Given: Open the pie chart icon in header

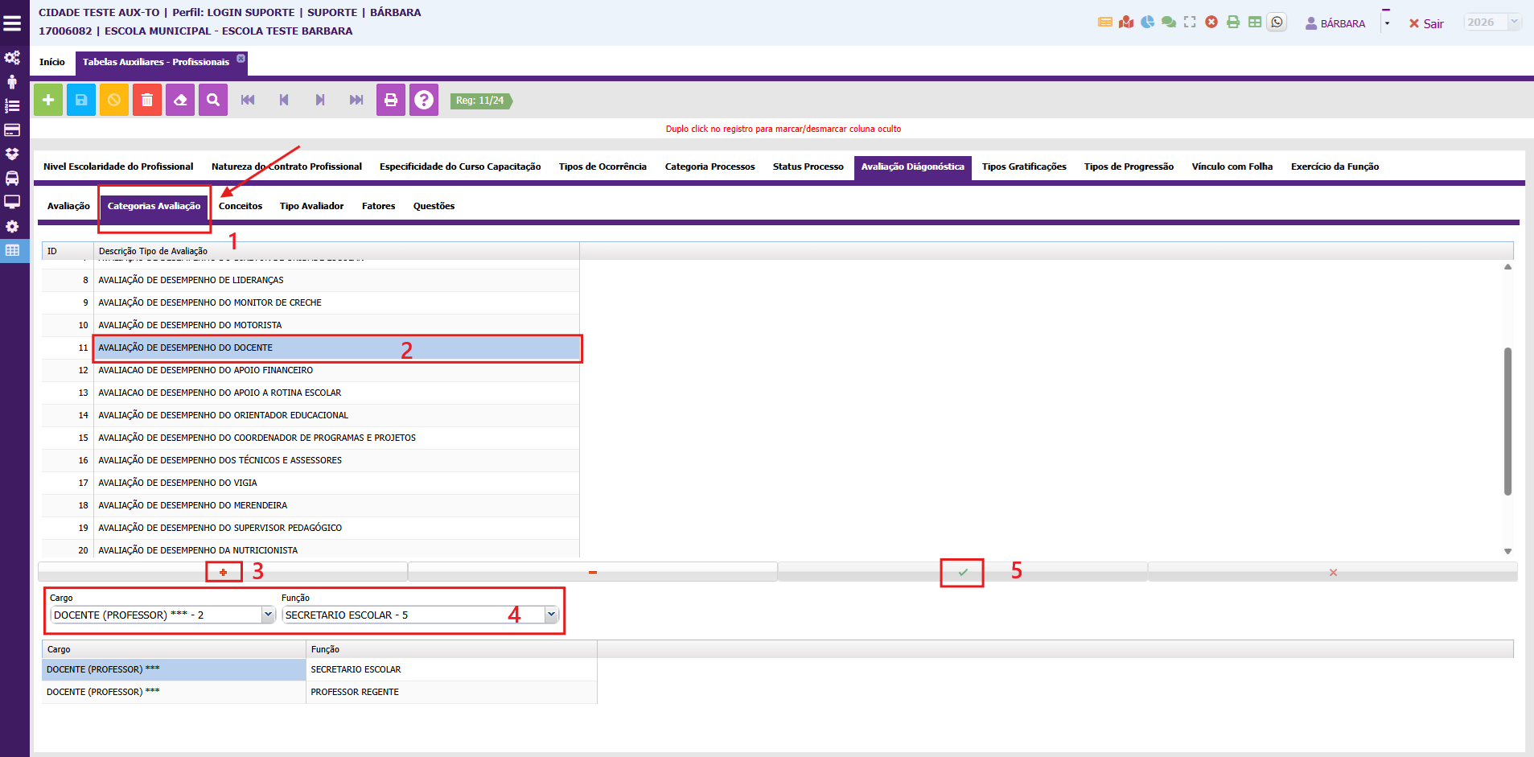Looking at the screenshot, I should (x=1147, y=23).
